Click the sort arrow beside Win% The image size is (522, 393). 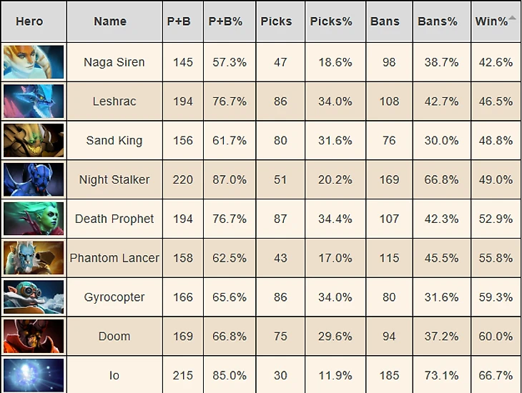(513, 18)
